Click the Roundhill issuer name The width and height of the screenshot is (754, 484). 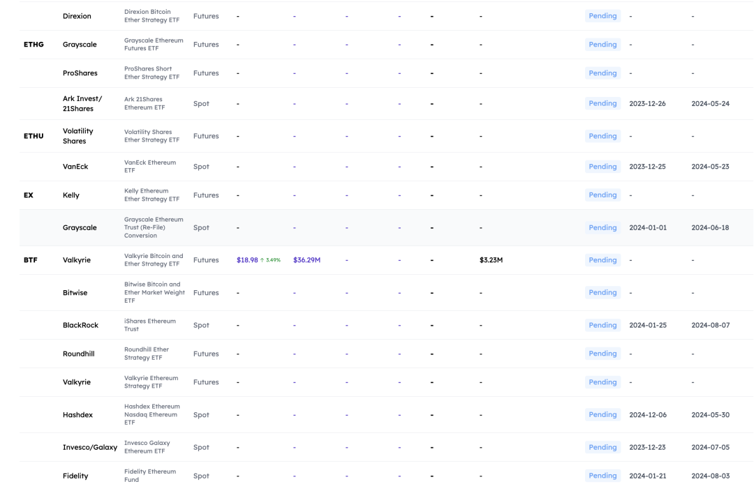click(78, 354)
